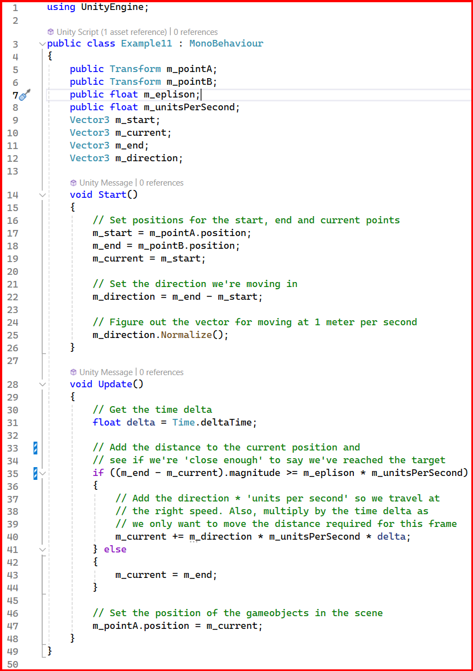The height and width of the screenshot is (671, 473).
Task: Click the blue change marker on line 35
Action: [x=35, y=473]
